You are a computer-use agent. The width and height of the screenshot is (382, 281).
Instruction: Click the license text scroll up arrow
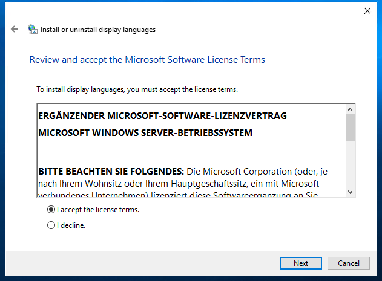tap(350, 109)
